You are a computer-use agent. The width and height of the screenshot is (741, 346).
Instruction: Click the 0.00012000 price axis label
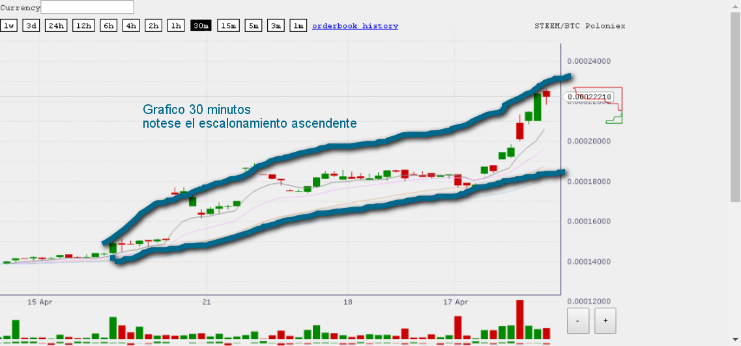589,302
